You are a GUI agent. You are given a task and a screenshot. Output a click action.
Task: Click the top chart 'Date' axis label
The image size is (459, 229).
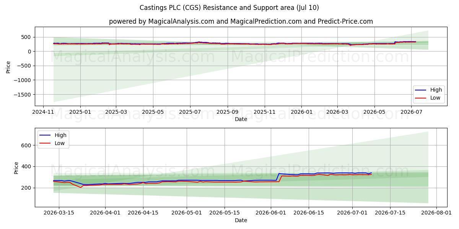tap(241, 119)
